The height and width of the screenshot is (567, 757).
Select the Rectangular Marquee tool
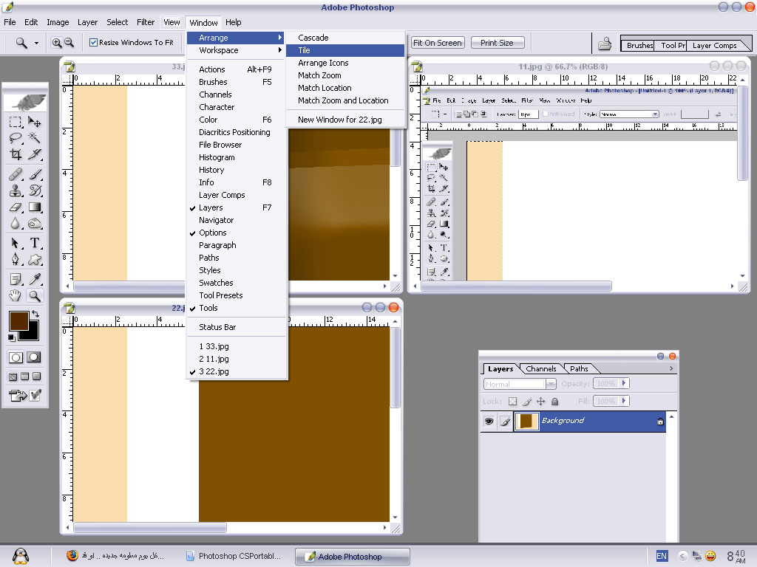click(x=16, y=122)
